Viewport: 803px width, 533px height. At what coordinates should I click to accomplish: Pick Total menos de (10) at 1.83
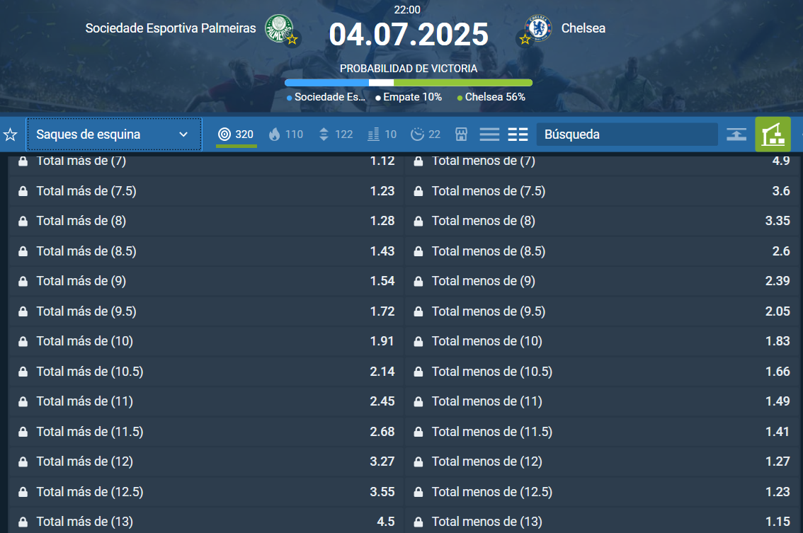click(602, 341)
